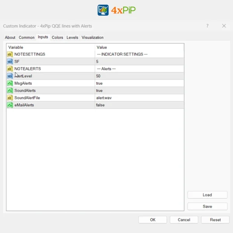Viewport: 233px width, 233px height.
Task: Click the eMailAlerts boolean type icon
Action: tap(10, 105)
